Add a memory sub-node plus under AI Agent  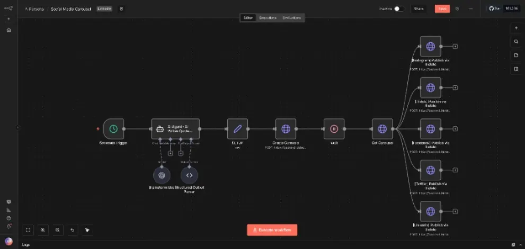pyautogui.click(x=171, y=153)
